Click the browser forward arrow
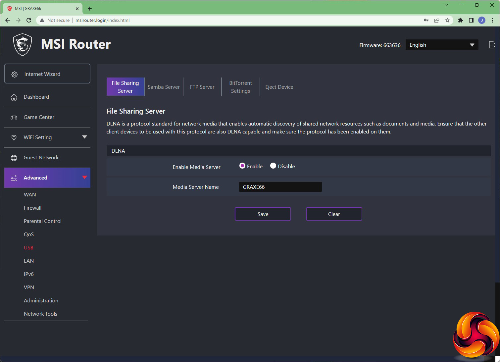 (18, 20)
